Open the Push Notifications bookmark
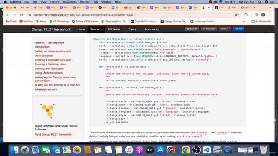Screen dimensions: 278x156 click(x=144, y=21)
